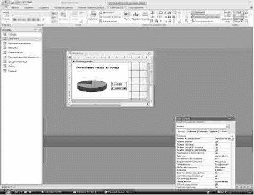Insert Дата и время from the ribbon

click(x=108, y=21)
